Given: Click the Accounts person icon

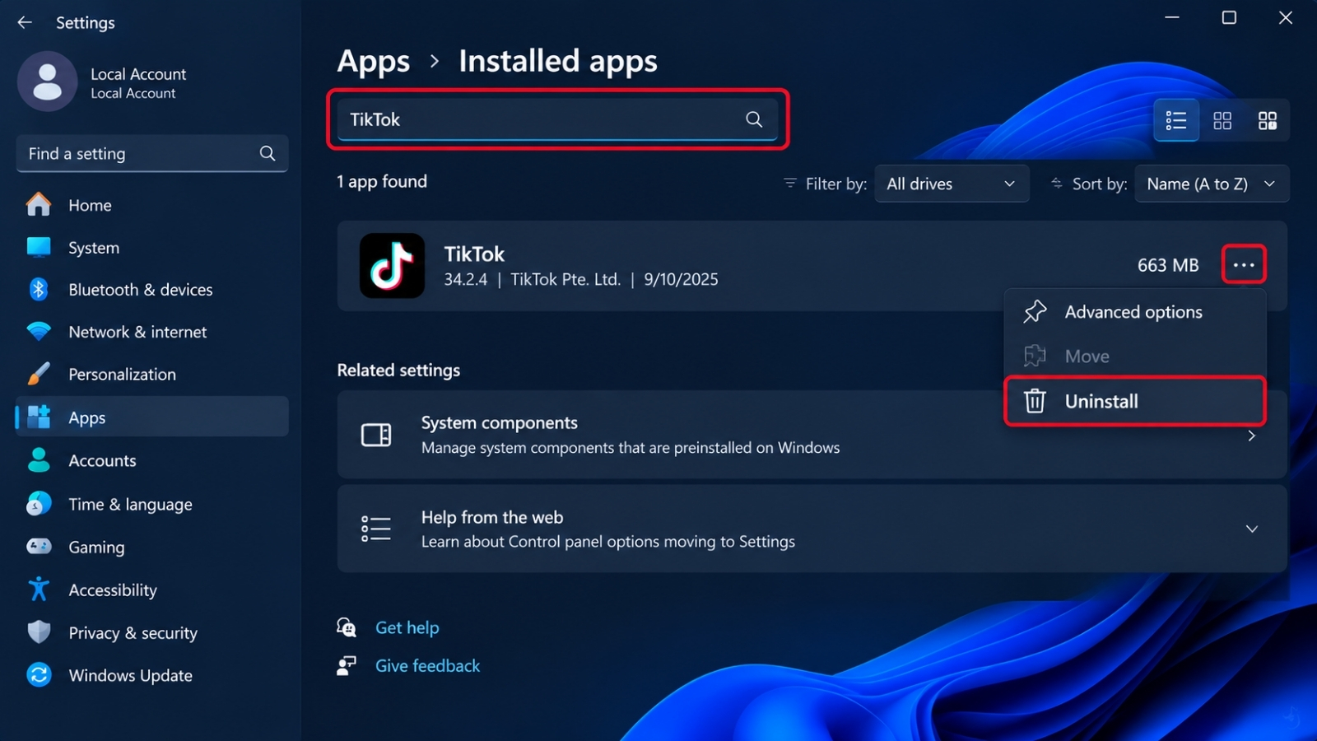Looking at the screenshot, I should pyautogui.click(x=39, y=459).
